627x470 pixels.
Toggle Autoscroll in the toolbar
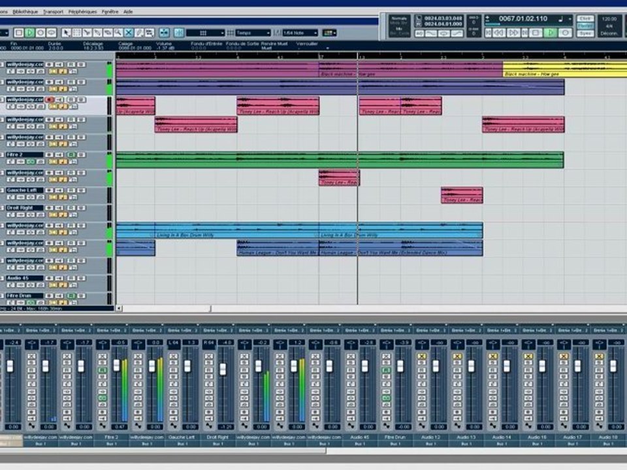[165, 33]
